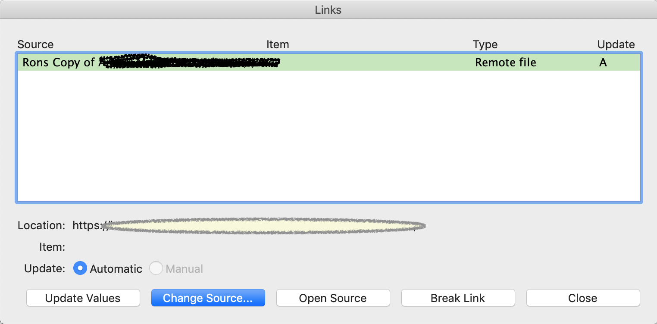Image resolution: width=657 pixels, height=324 pixels.
Task: Click the Update label beside radio buttons
Action: click(x=45, y=268)
